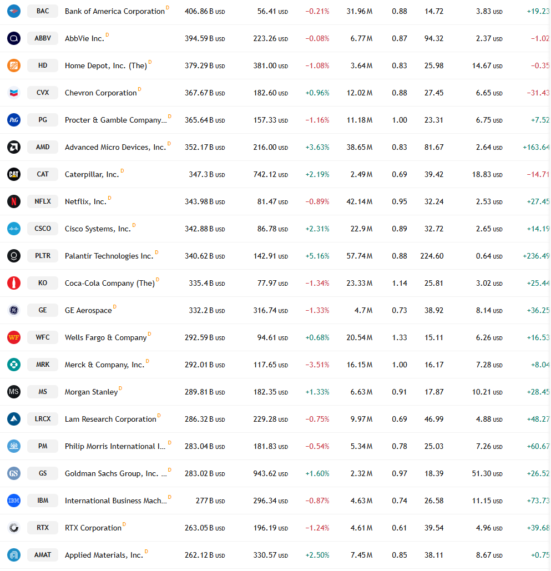
Task: Click the IBM logo icon
Action: (x=14, y=501)
